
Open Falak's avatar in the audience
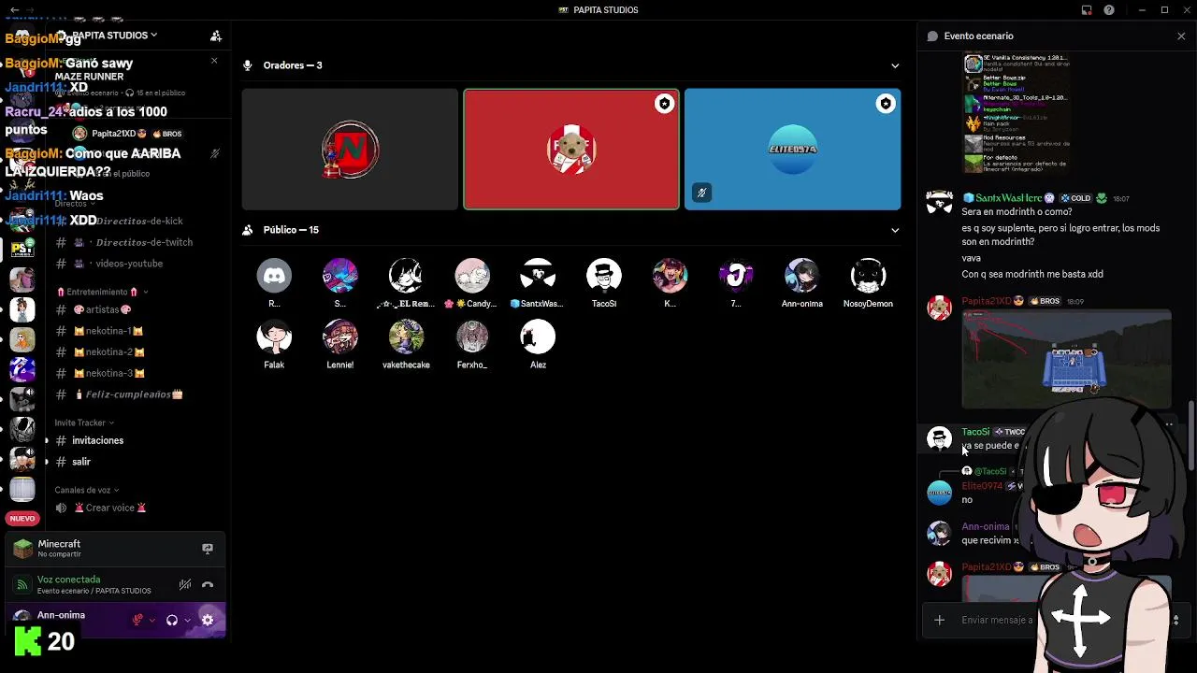274,337
